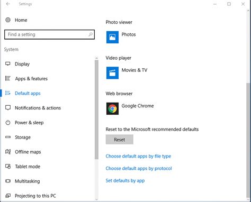Click the magnifier search icon
251x202 pixels.
(91, 34)
